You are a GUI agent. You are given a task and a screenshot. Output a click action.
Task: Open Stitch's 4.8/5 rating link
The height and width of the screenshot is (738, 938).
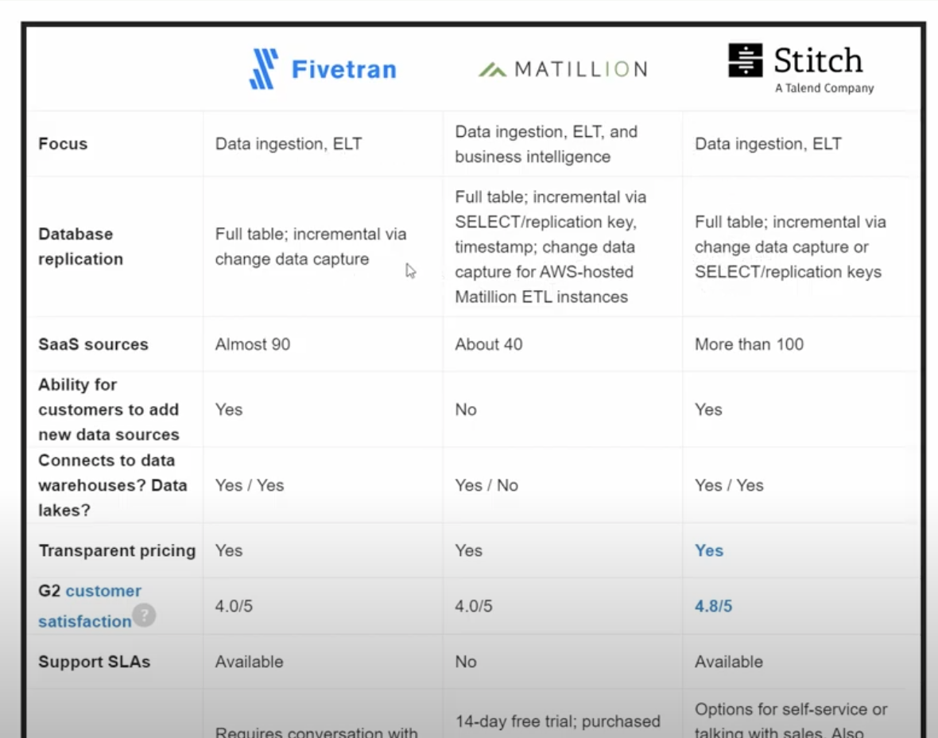tap(713, 606)
